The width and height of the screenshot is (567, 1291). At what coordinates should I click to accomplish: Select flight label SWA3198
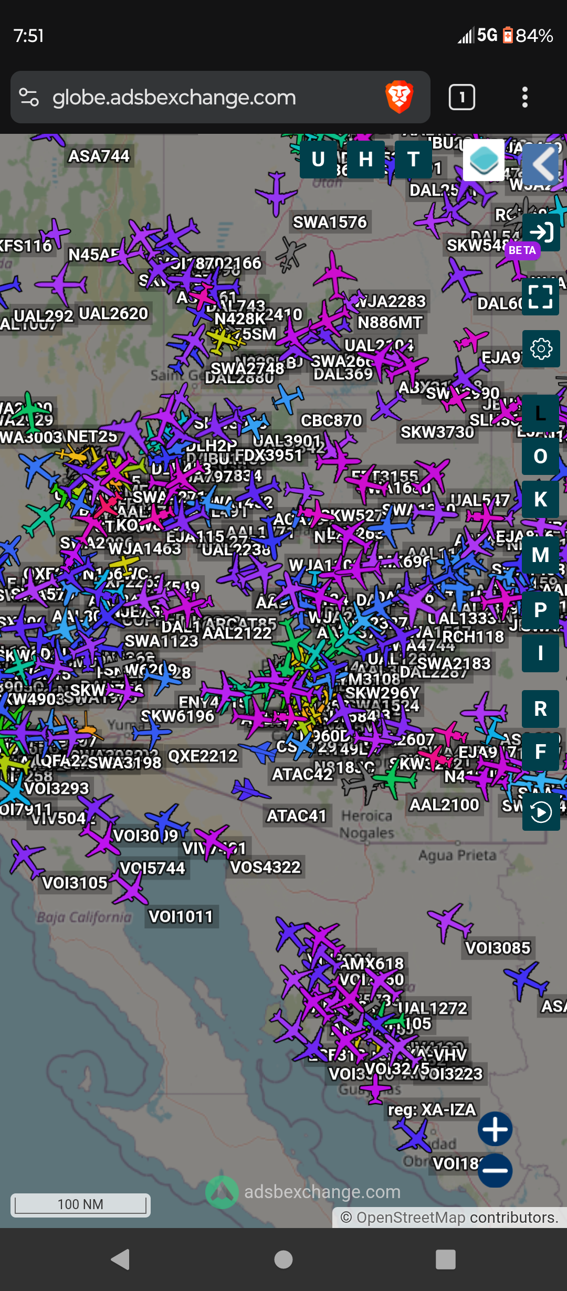[124, 762]
